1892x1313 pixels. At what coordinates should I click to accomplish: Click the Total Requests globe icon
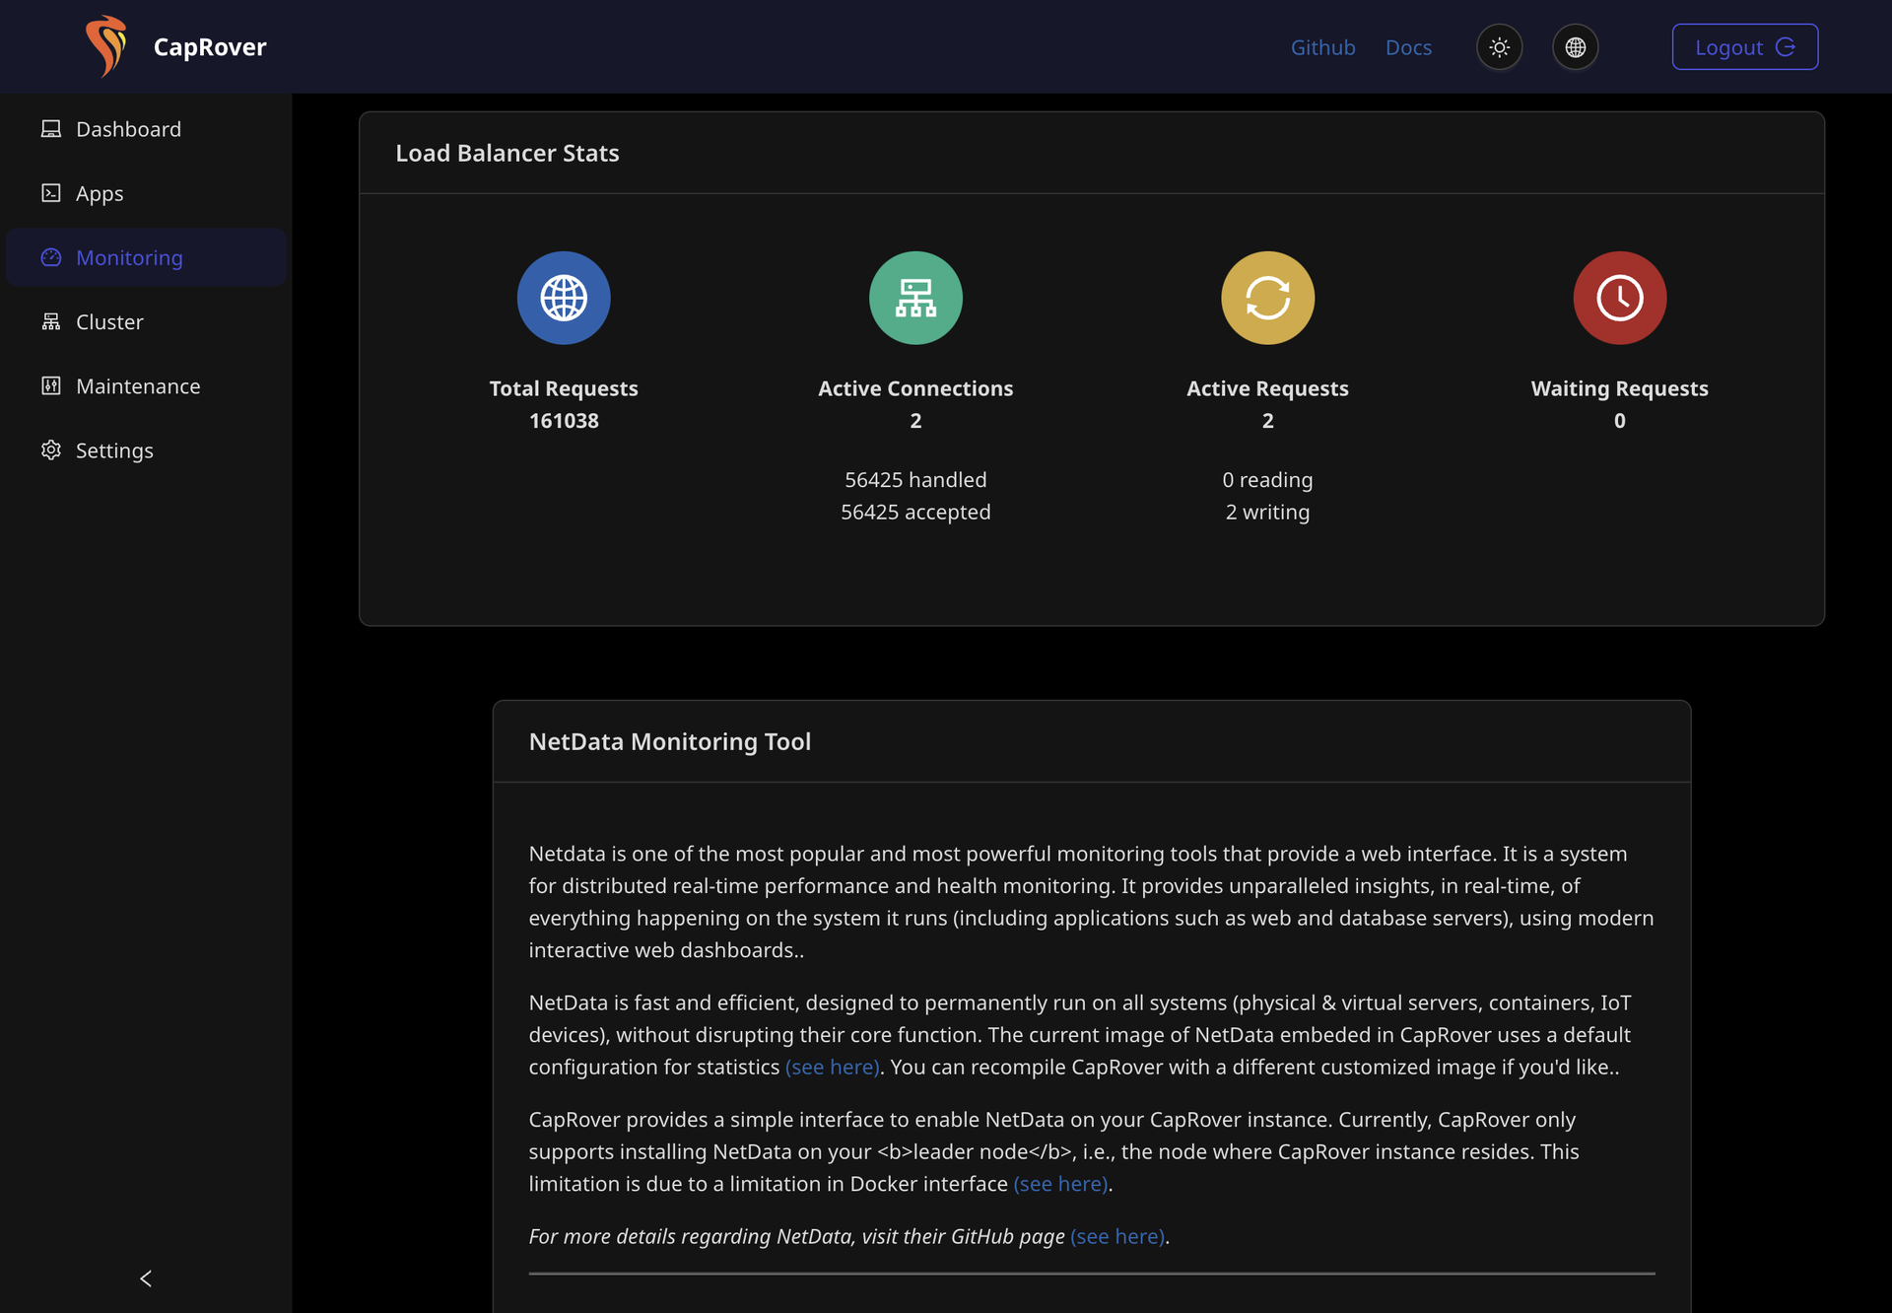tap(564, 298)
